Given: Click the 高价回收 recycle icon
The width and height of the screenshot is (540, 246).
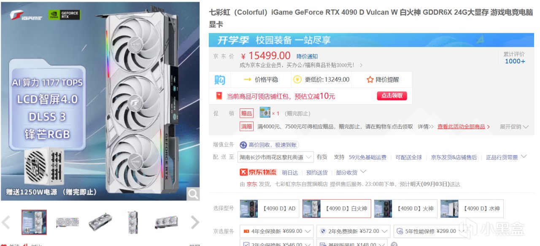Looking at the screenshot, I should (243, 145).
